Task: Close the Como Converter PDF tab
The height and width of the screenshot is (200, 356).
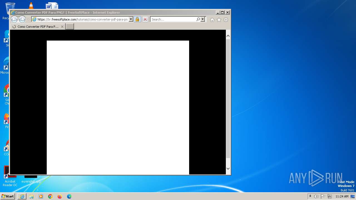Action: coord(62,27)
